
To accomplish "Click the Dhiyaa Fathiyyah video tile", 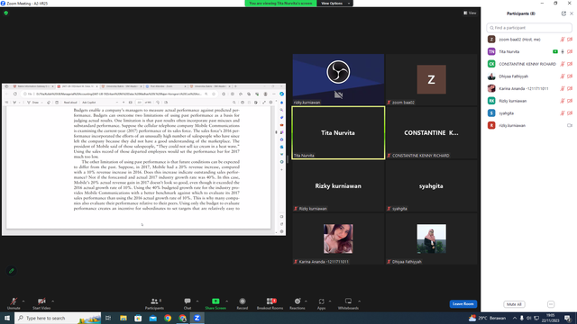I will [x=431, y=238].
